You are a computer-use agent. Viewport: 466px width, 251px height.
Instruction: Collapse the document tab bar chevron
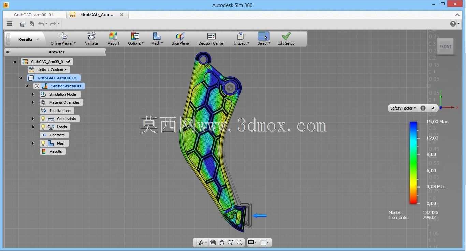point(457,15)
